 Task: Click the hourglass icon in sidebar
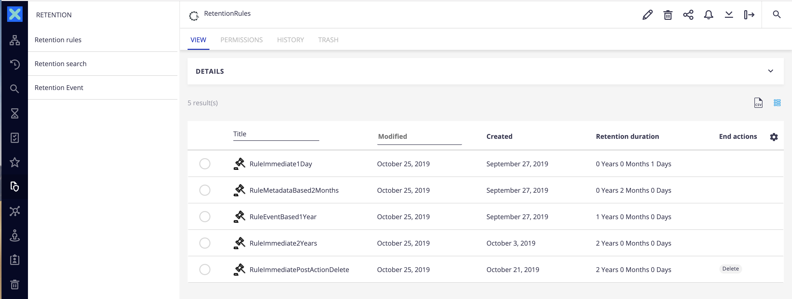coord(14,113)
